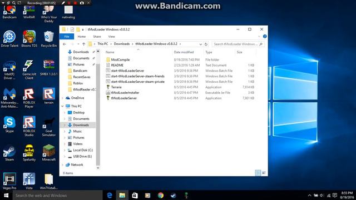356x200 pixels.
Task: Open Microsoft Edge from taskbar
Action: [110, 195]
